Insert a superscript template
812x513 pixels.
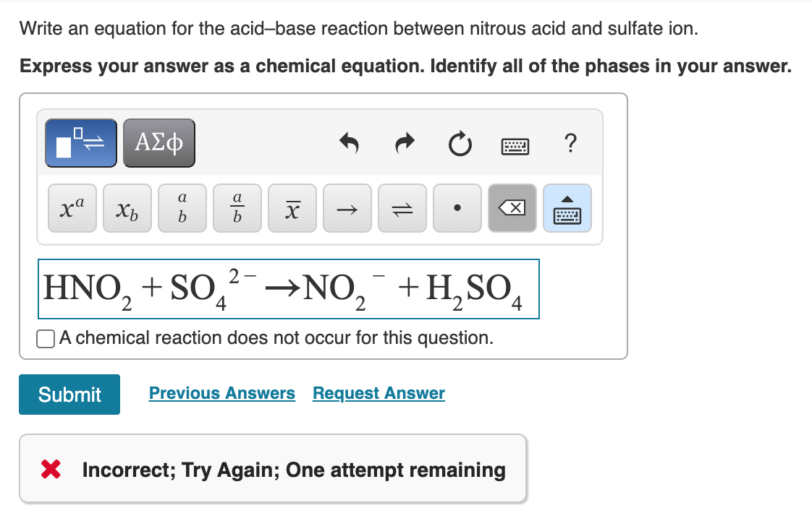[72, 208]
